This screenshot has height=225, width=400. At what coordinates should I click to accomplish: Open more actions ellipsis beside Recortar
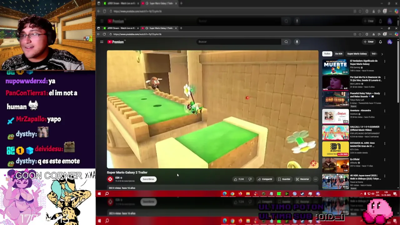(x=316, y=179)
